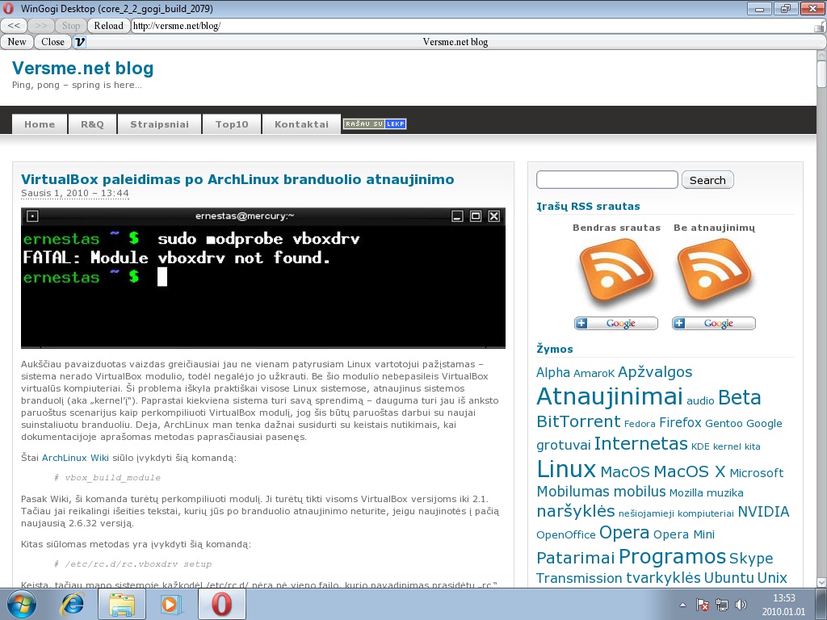
Task: Add Be atnaujinimų feed to Google
Action: (x=714, y=323)
